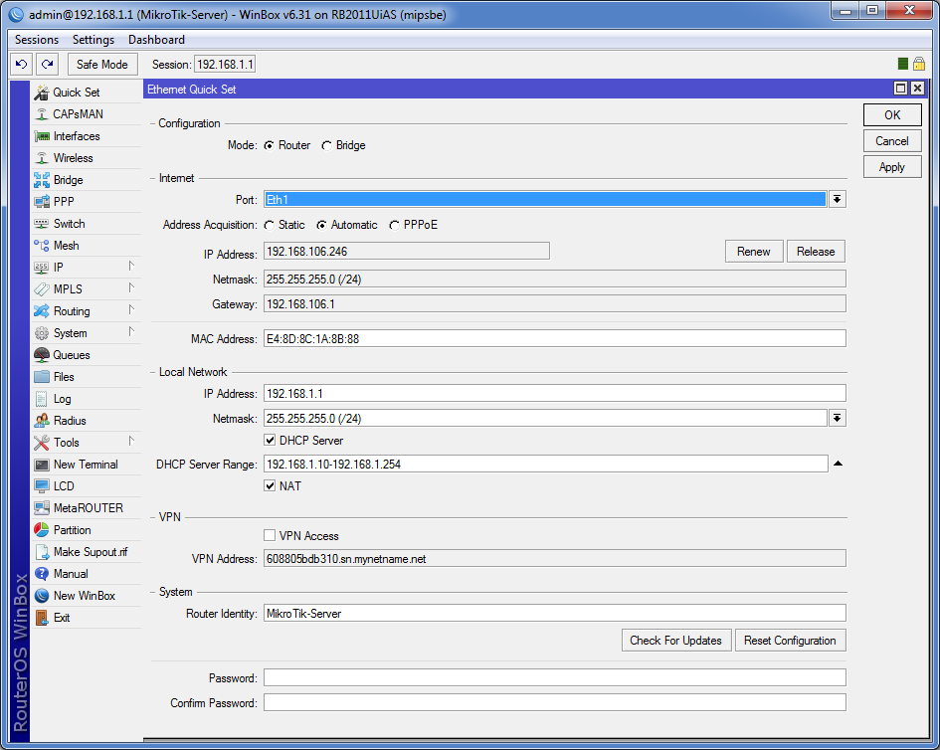Open the Queues icon in sidebar
Screen dimensions: 940x750
pos(42,355)
